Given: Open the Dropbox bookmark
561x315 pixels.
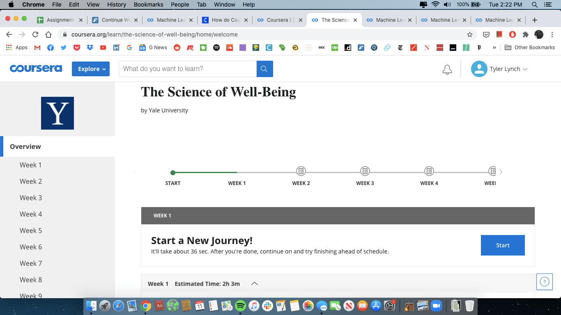Looking at the screenshot, I should (x=90, y=48).
